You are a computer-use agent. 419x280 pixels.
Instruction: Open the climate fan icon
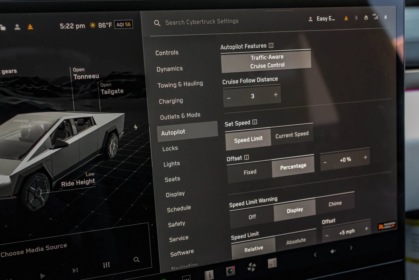point(252,267)
